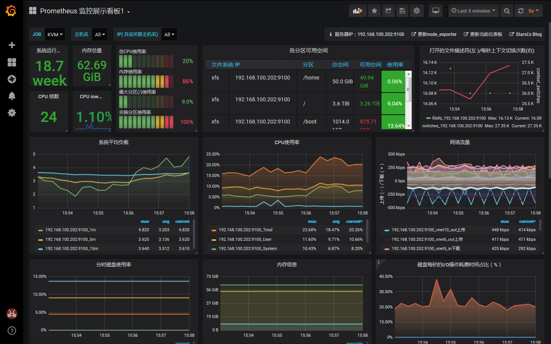Open the Help question mark icon
551x344 pixels.
[x=12, y=331]
